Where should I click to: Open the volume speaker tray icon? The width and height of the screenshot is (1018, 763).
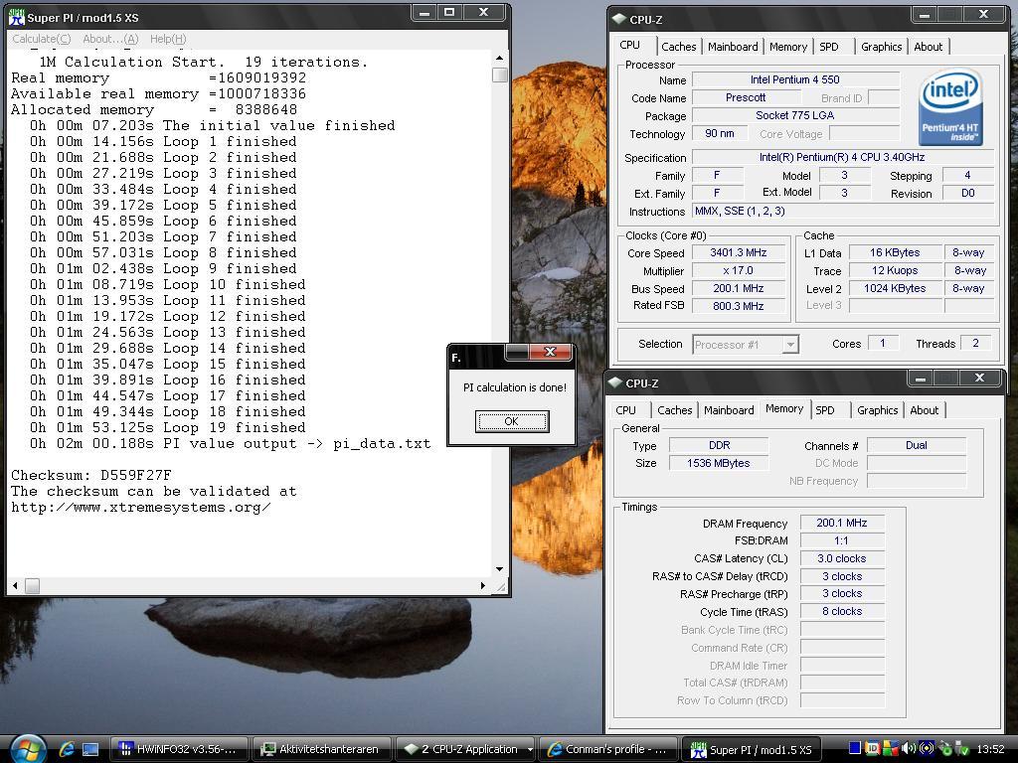pyautogui.click(x=909, y=749)
